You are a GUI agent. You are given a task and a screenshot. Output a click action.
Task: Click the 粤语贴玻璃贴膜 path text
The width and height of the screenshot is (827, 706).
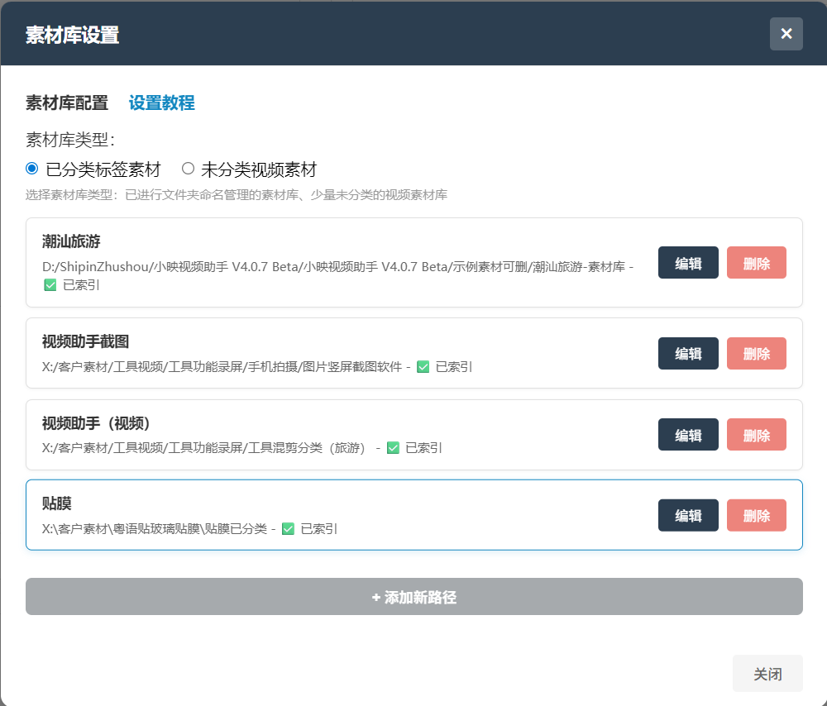click(x=156, y=528)
